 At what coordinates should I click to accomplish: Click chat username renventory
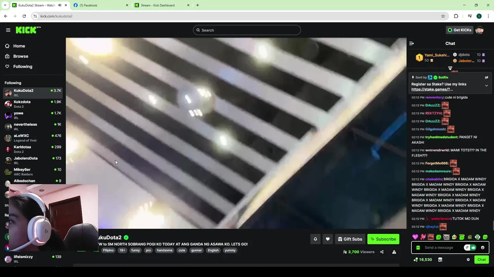[x=434, y=97]
